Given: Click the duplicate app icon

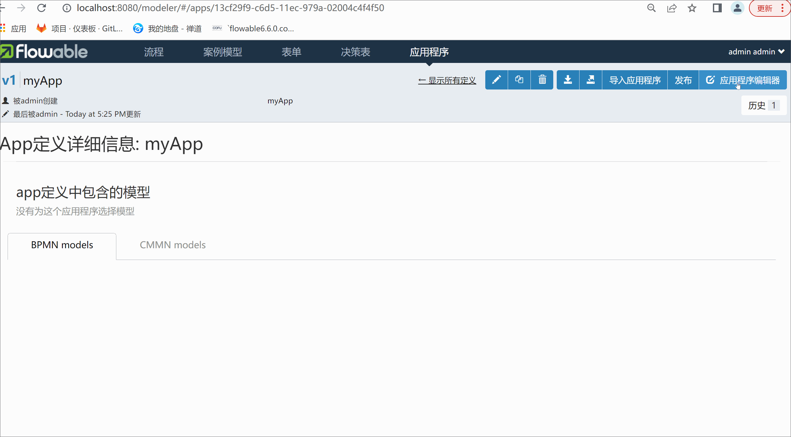Looking at the screenshot, I should pos(519,80).
